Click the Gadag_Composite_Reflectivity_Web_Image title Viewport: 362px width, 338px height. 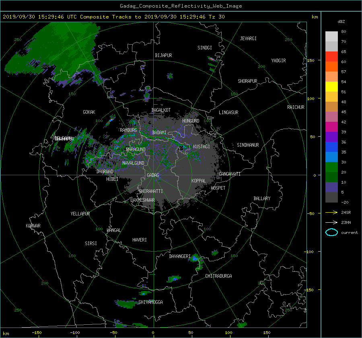tap(181, 6)
